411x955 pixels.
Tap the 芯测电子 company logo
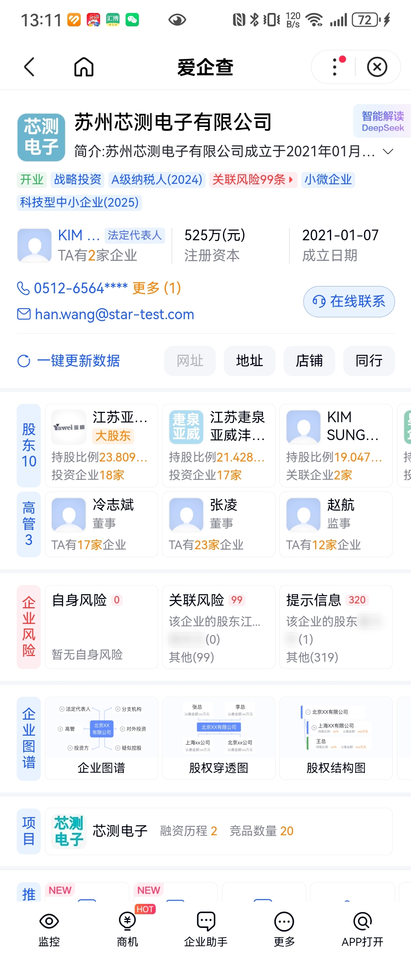[x=41, y=137]
